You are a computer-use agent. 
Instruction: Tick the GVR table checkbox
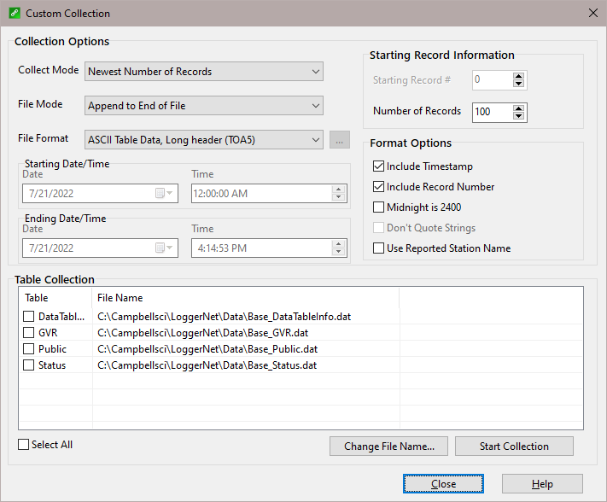[29, 333]
